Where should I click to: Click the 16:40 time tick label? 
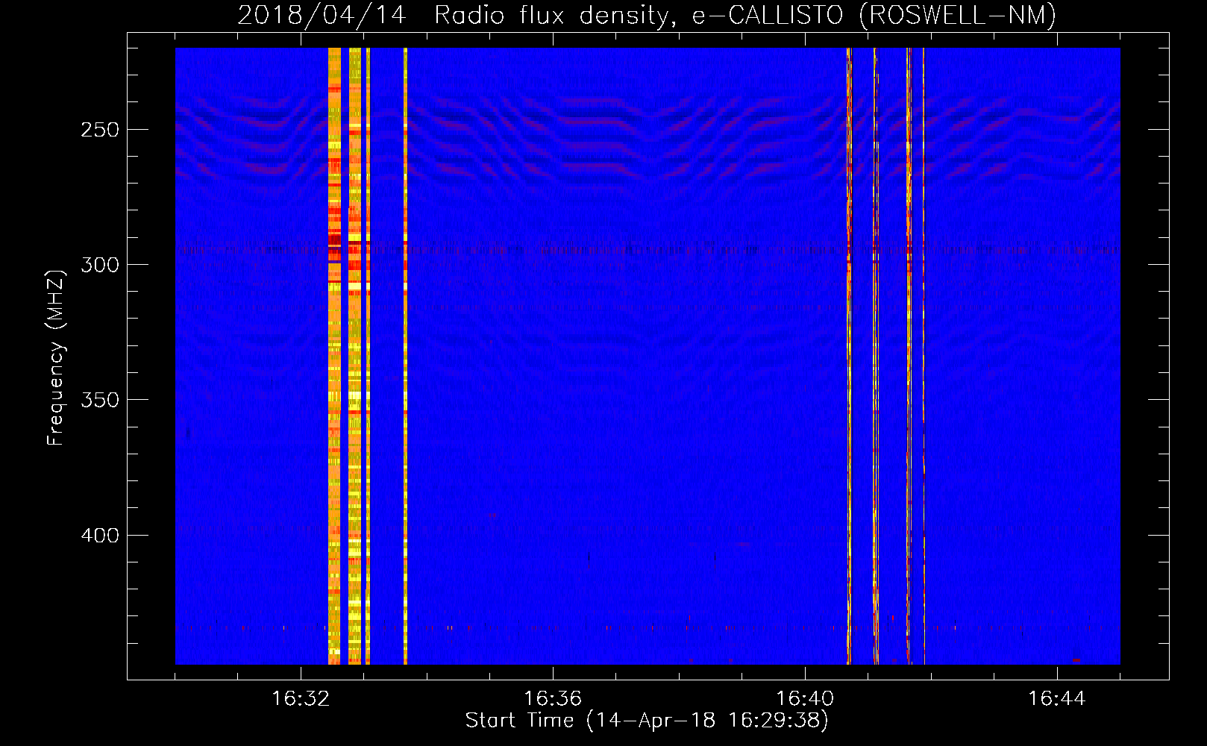point(805,699)
